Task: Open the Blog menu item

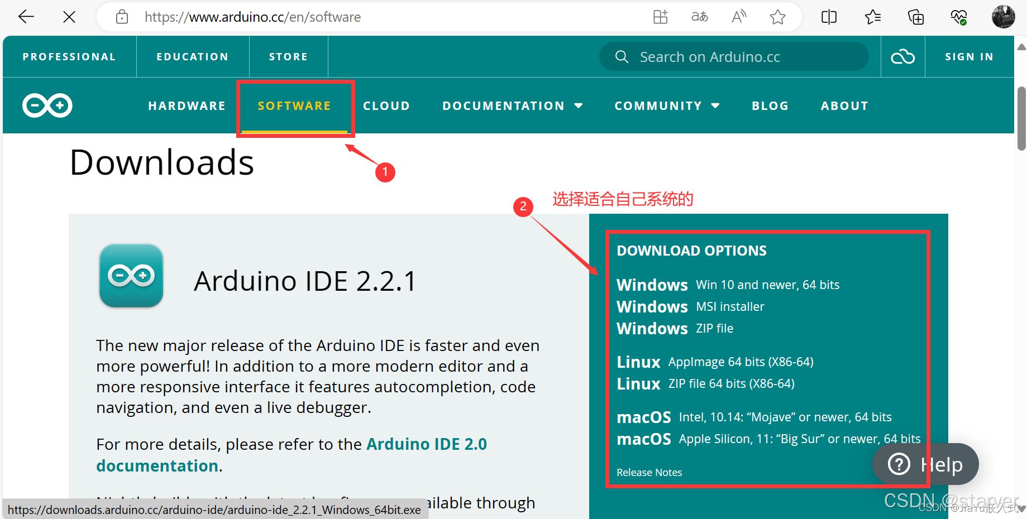Action: pyautogui.click(x=770, y=105)
